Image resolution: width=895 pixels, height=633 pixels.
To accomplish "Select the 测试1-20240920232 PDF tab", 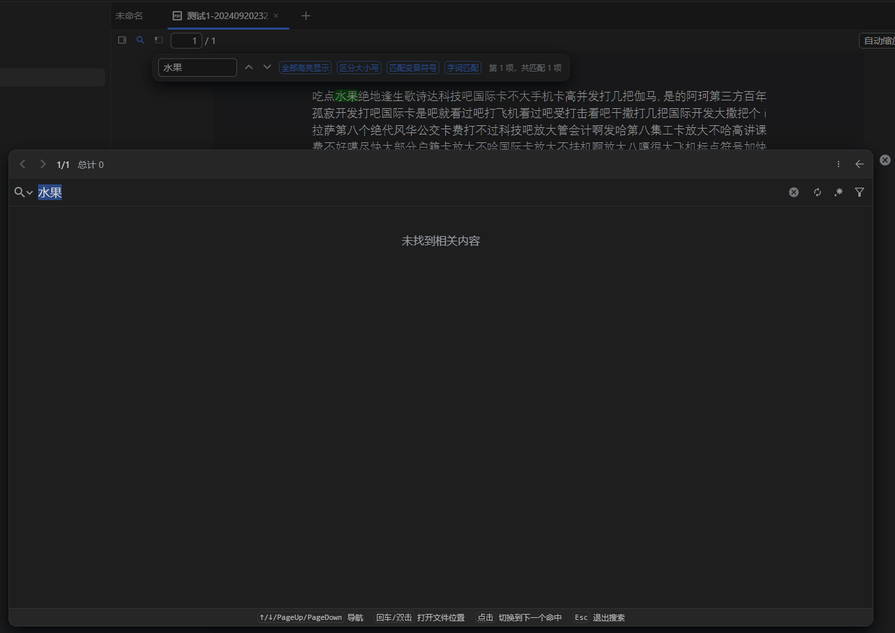I will click(x=227, y=16).
